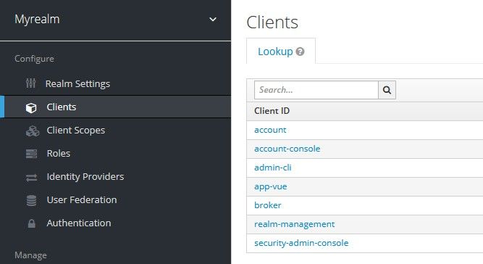
Task: Click the Roles list icon
Action: 31,154
